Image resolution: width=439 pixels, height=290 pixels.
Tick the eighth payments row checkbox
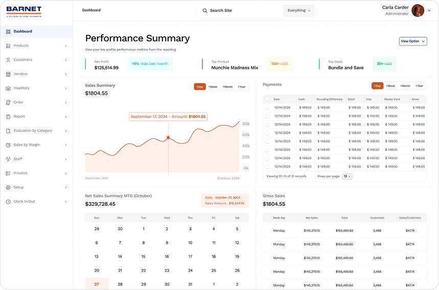tap(267, 166)
